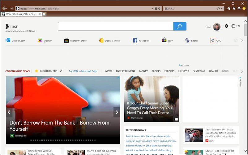Image resolution: width=248 pixels, height=155 pixels.
Task: Open trending link about Sasha Johnson
Action: (149, 136)
